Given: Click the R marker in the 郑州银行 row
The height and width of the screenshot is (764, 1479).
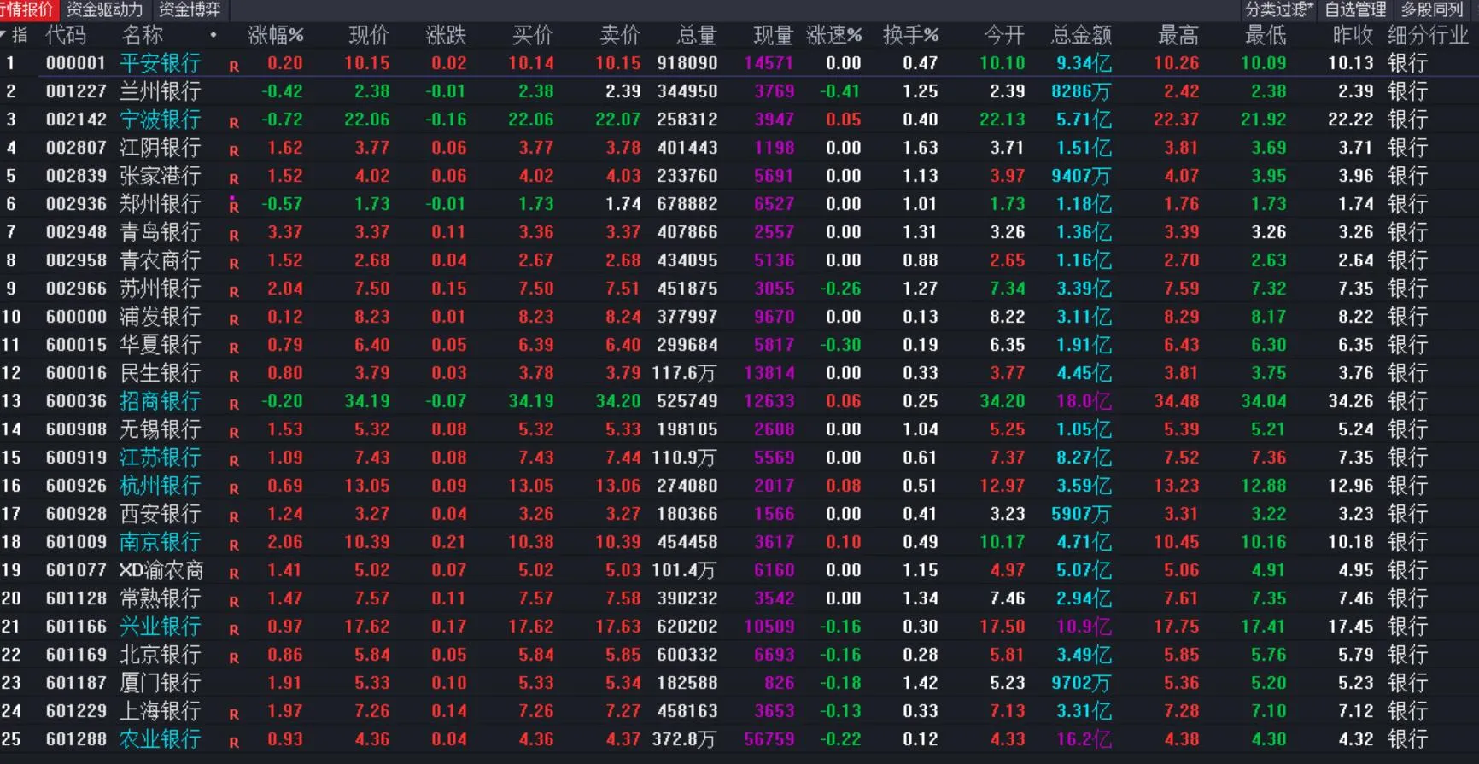Looking at the screenshot, I should tap(234, 205).
